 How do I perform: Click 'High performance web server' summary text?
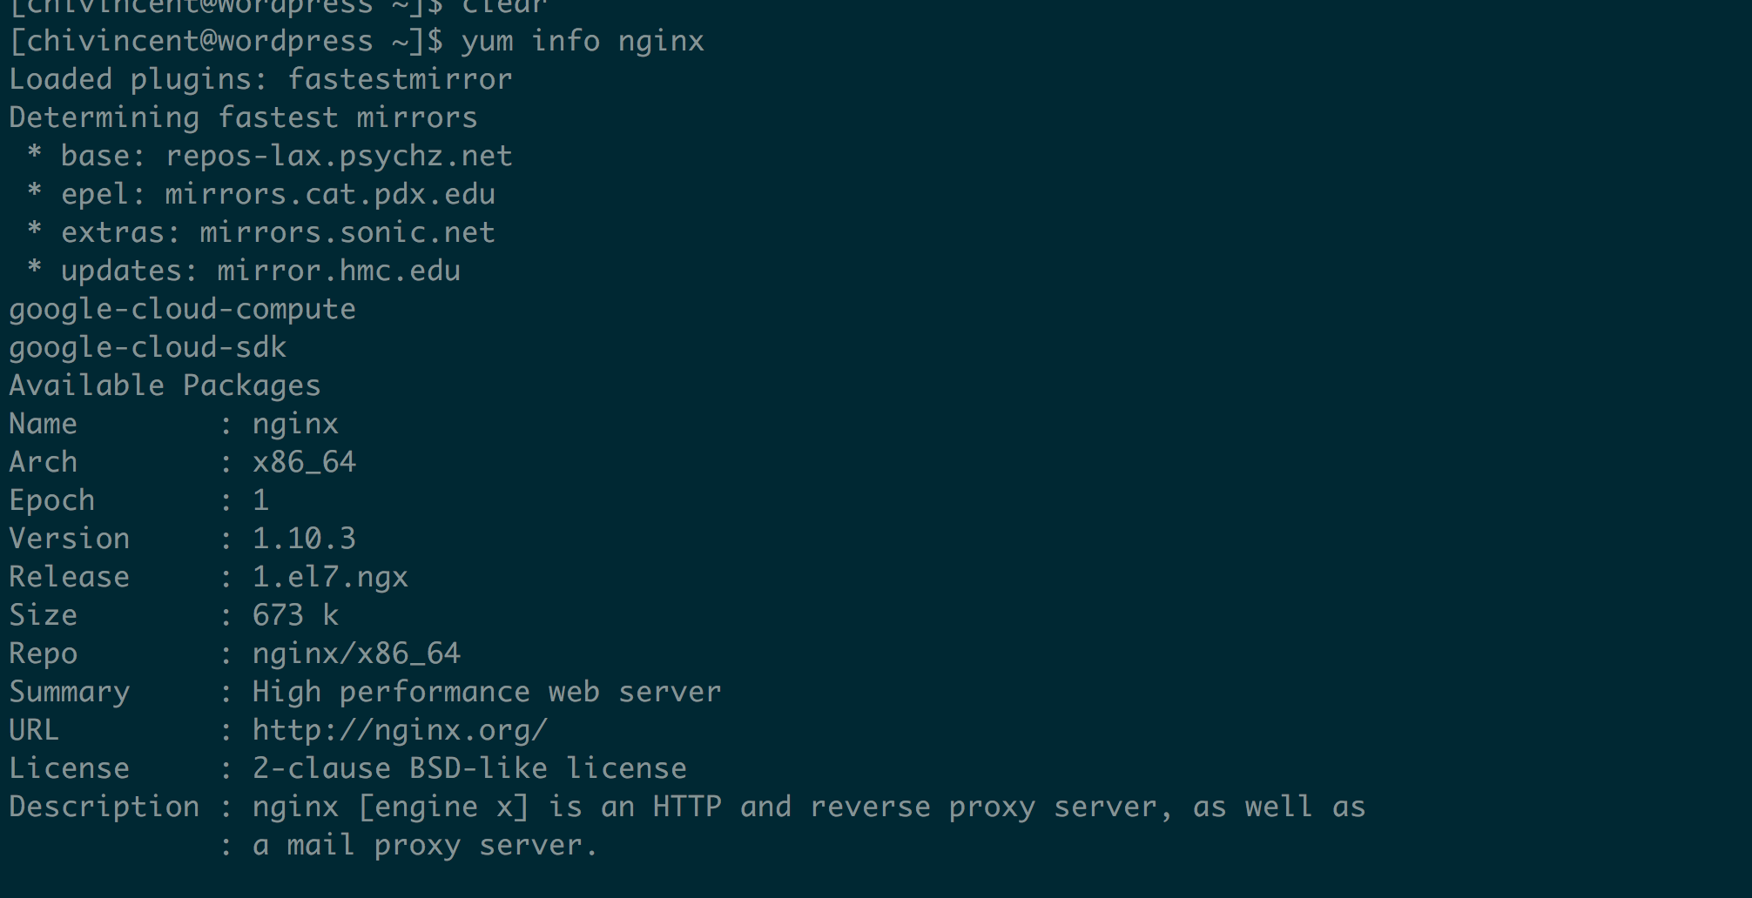487,693
